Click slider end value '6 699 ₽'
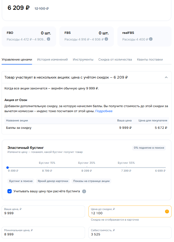Viewport: 174px width, 242px height. point(160,171)
